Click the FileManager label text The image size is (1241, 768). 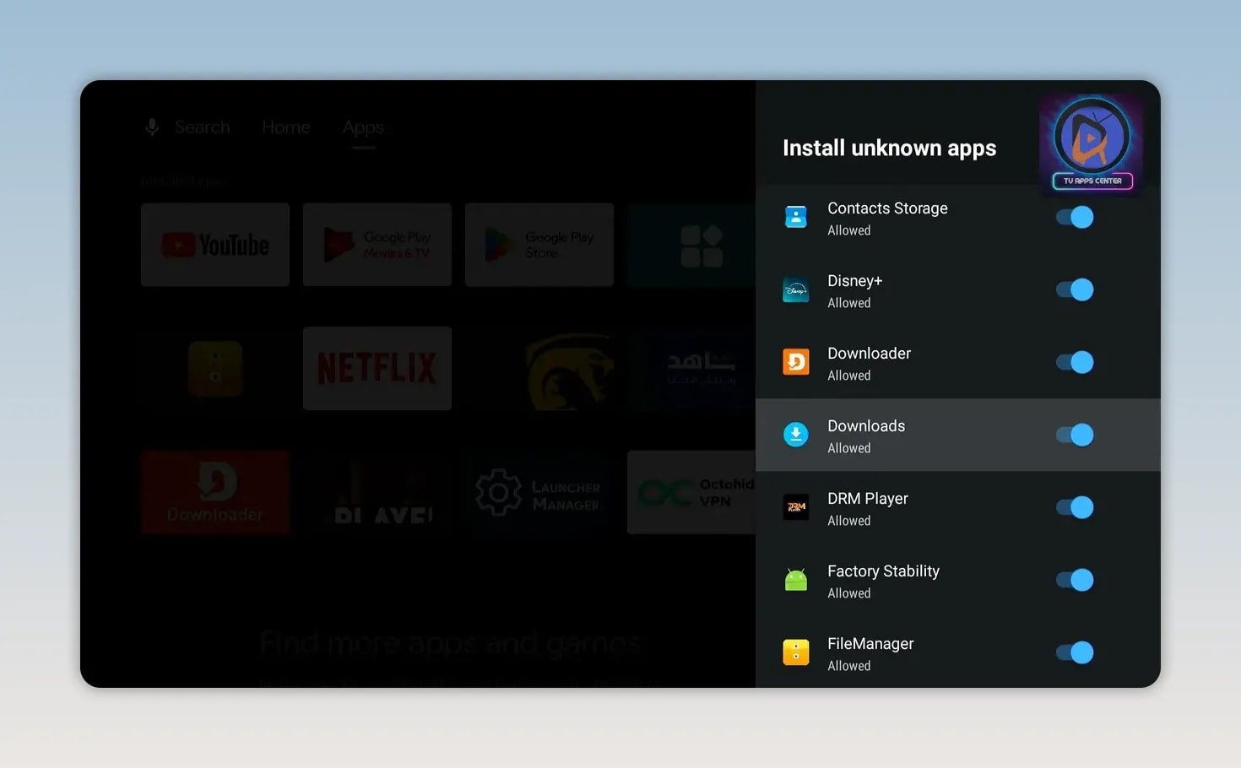click(870, 644)
